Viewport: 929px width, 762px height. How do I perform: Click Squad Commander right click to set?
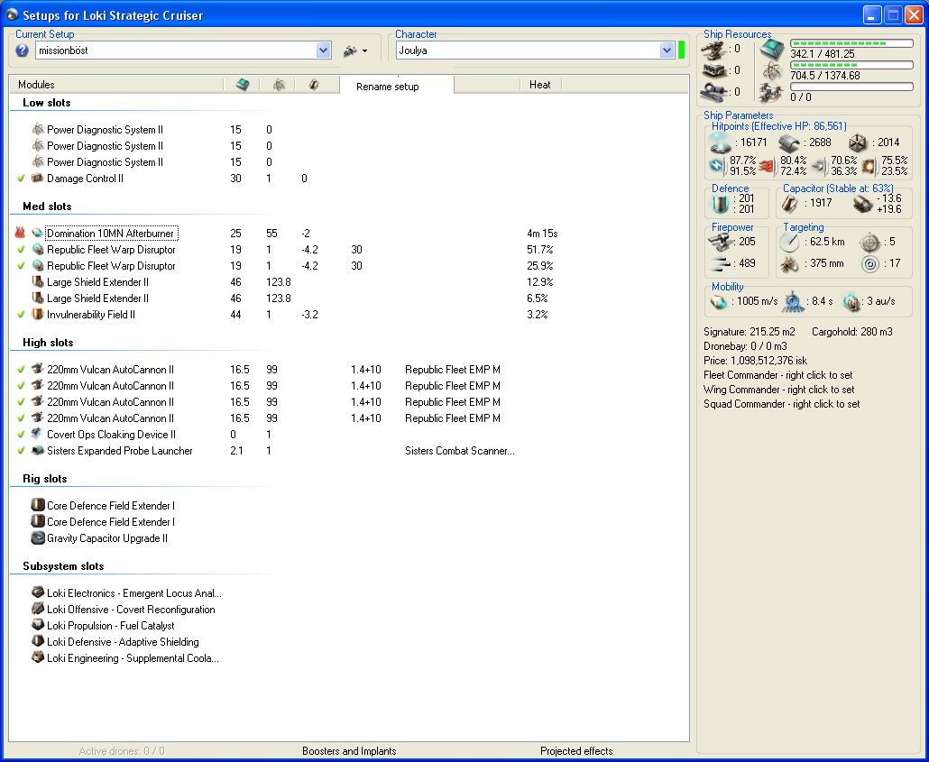coord(781,403)
